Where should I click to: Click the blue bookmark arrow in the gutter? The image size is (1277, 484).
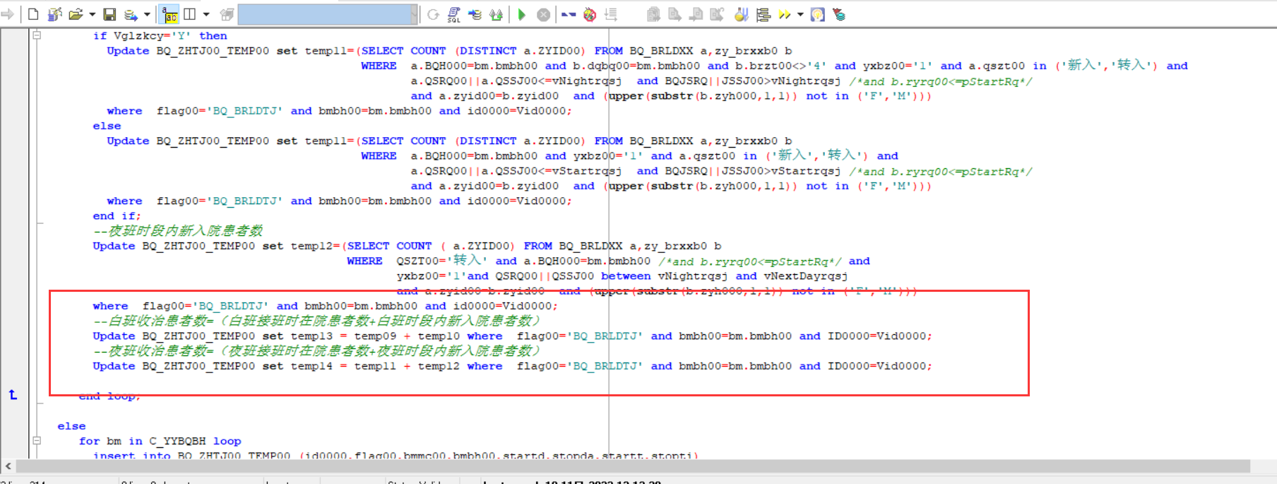(x=13, y=395)
